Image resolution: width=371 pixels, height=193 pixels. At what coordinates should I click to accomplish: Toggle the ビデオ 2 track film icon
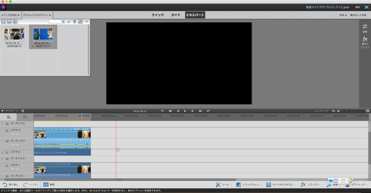pos(7,152)
